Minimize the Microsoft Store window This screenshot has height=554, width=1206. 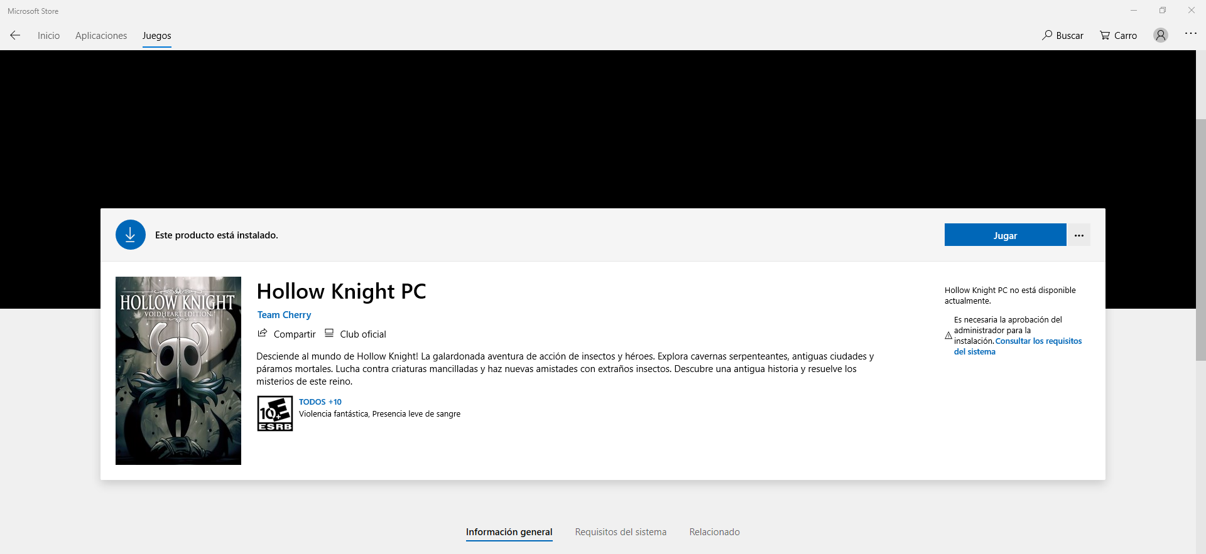click(1134, 11)
